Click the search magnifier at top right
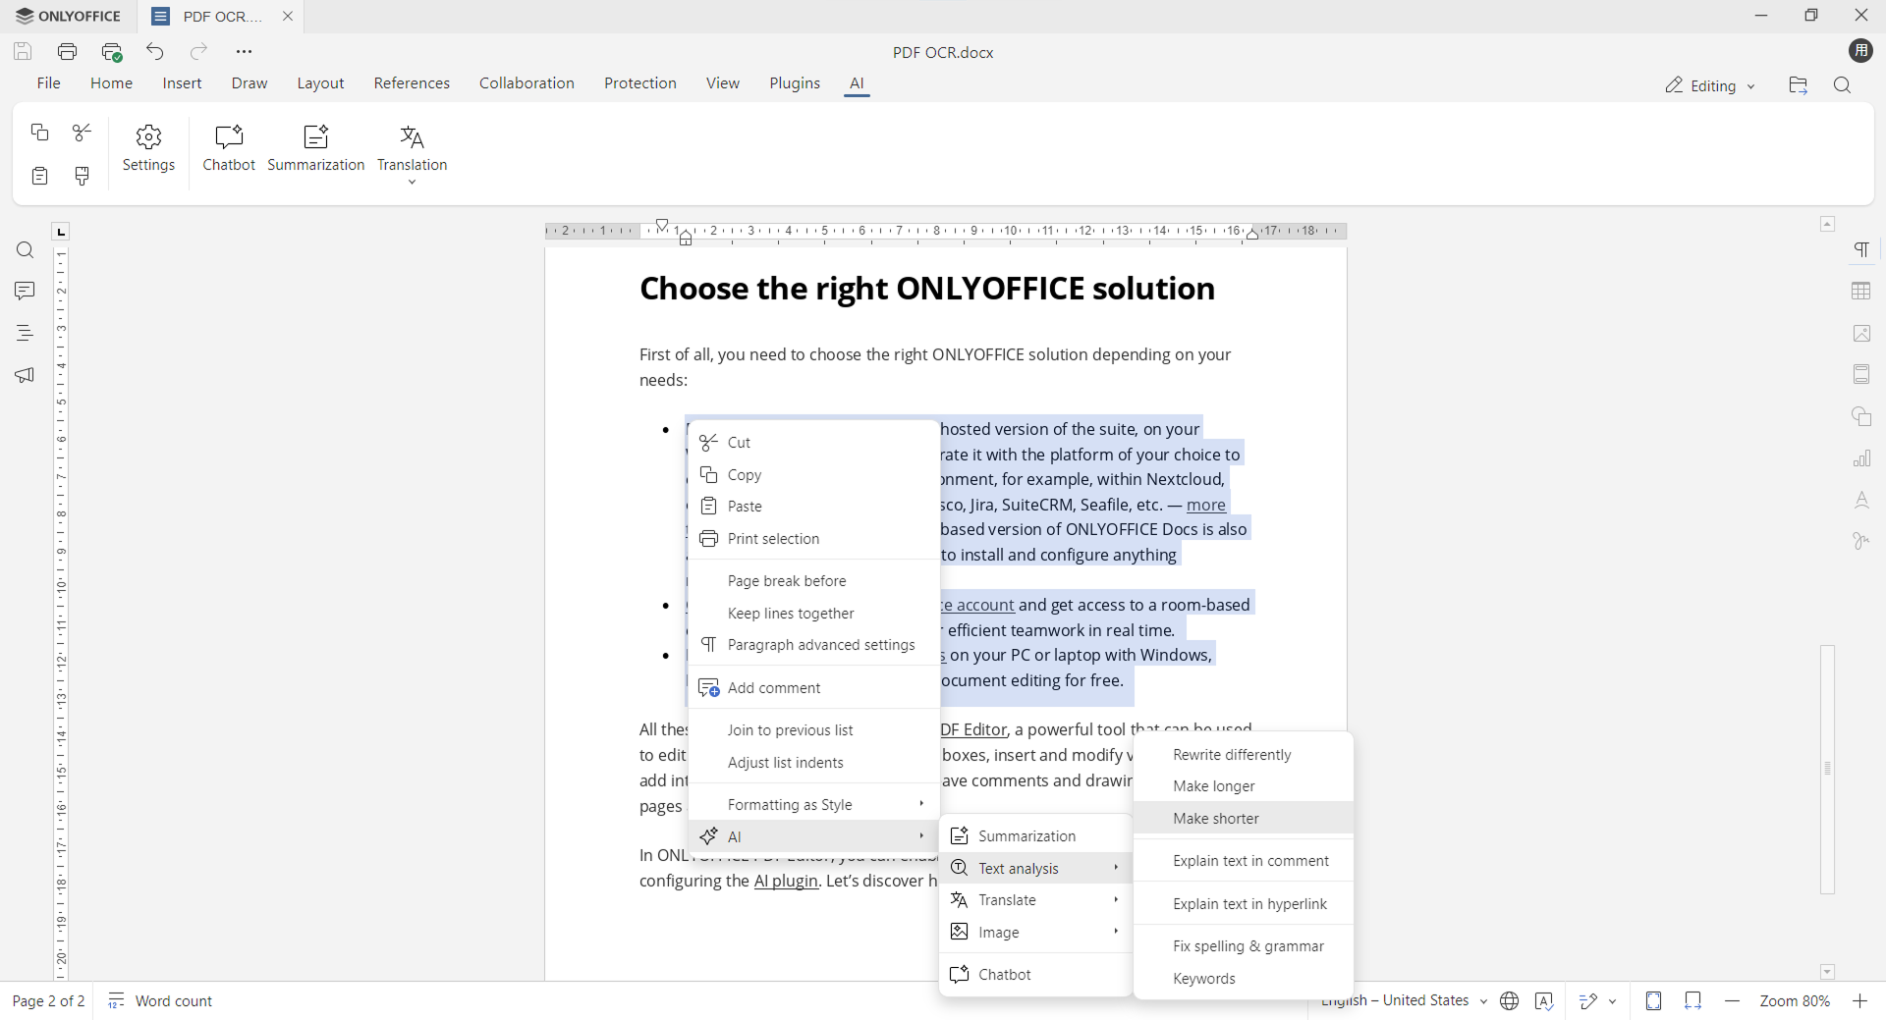Viewport: 1886px width, 1020px height. pos(1842,85)
